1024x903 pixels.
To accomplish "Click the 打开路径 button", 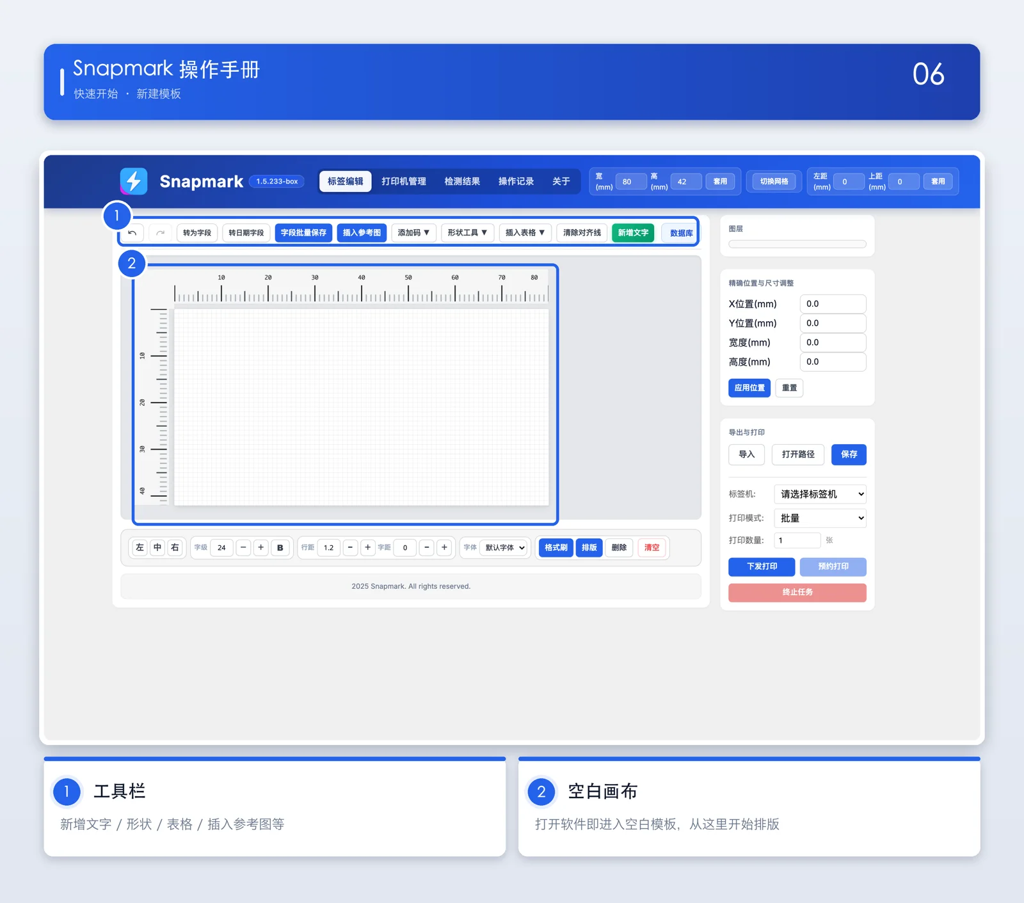I will point(798,454).
